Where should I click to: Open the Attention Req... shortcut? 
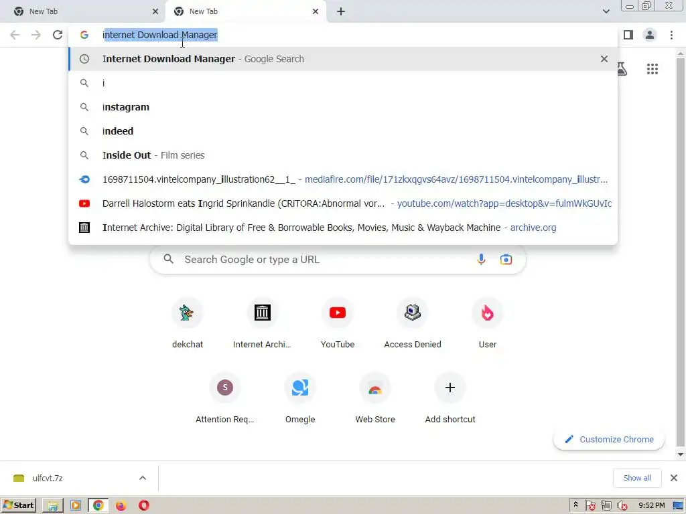click(x=225, y=399)
